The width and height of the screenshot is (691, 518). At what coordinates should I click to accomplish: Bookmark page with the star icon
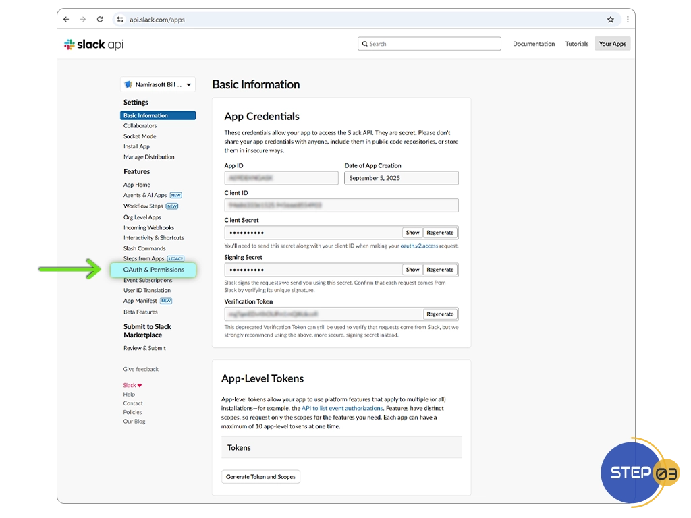coord(611,20)
